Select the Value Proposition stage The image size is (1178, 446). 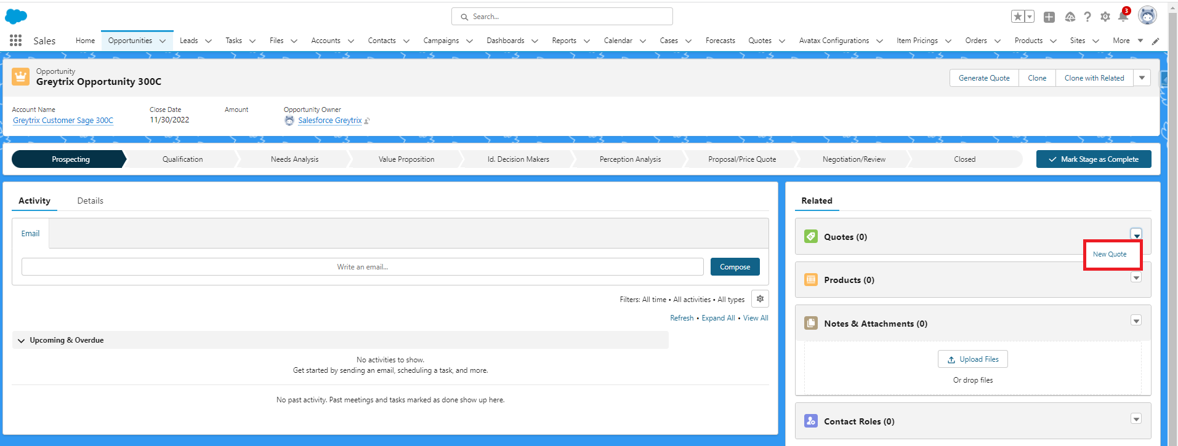[x=406, y=159]
